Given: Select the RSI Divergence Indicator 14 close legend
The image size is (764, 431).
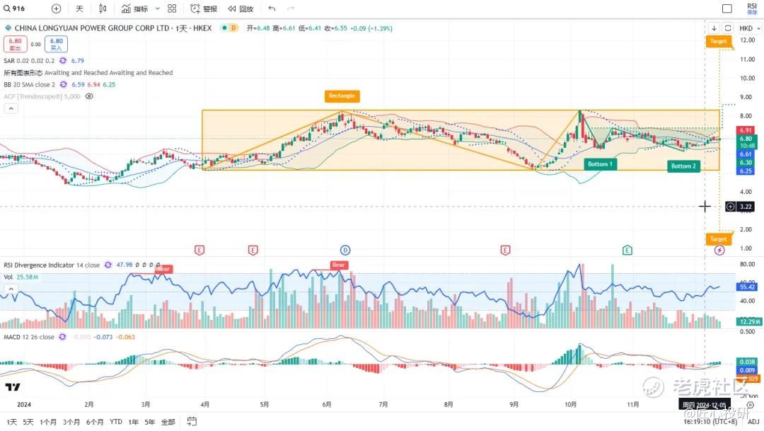Looking at the screenshot, I should [52, 265].
